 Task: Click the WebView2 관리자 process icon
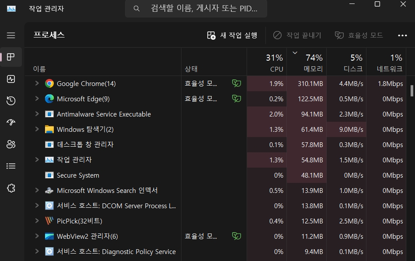(x=49, y=236)
